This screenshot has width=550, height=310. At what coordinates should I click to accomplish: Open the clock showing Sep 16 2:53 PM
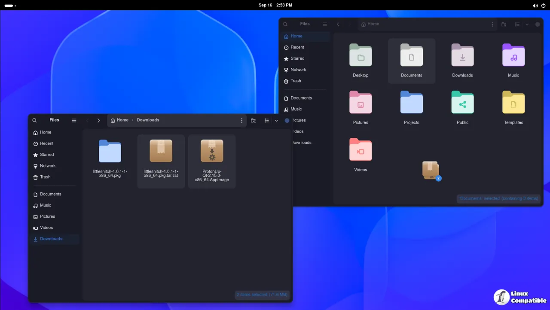(275, 5)
